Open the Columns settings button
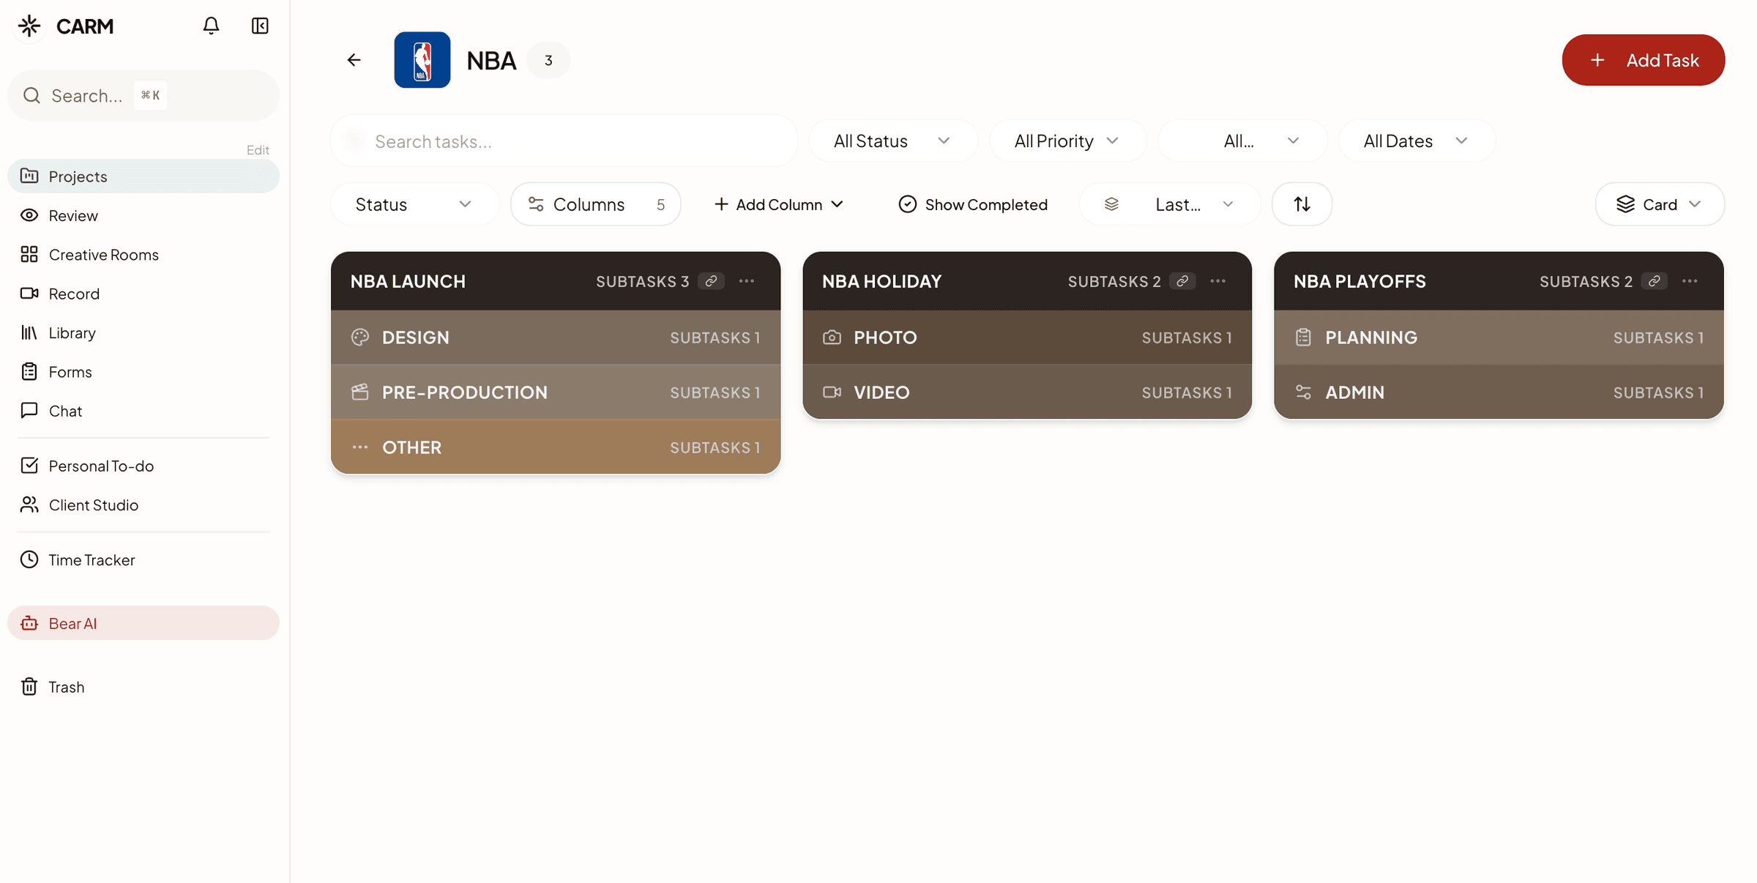Viewport: 1757px width, 883px height. pos(596,204)
